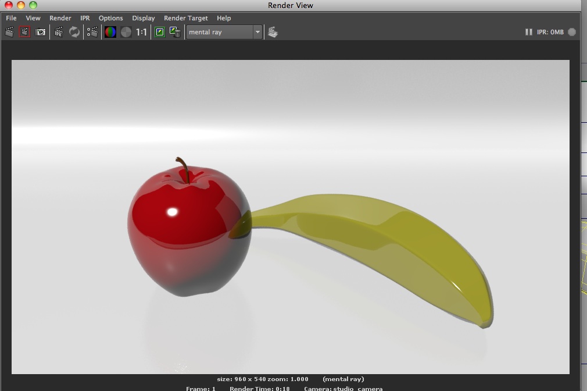Viewport: 587px width, 391px height.
Task: Open the mental ray renderer dropdown
Action: [224, 32]
